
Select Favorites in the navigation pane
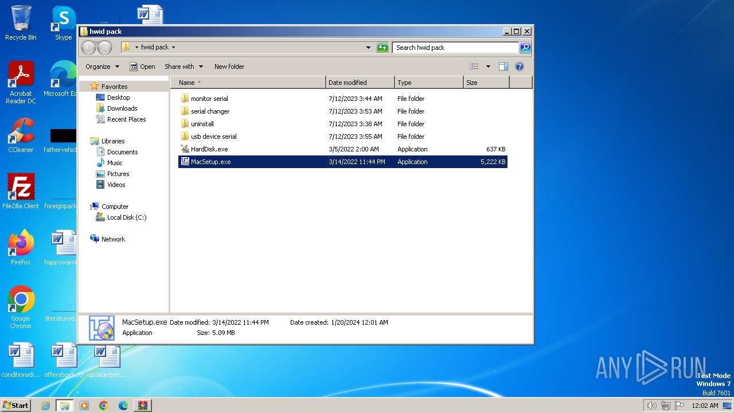pos(114,87)
